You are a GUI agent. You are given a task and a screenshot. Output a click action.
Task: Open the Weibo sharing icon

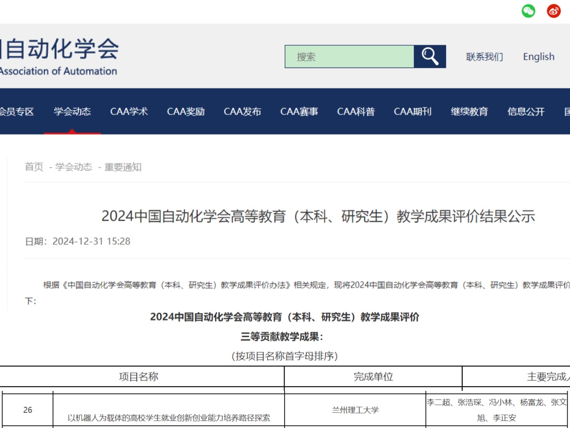click(553, 10)
